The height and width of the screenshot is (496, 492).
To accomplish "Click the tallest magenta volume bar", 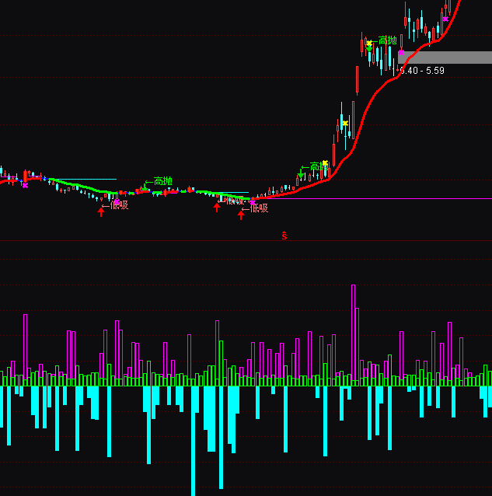I will click(353, 334).
